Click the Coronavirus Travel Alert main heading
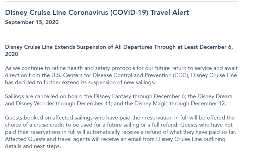Screen dimensions: 258x153 (x=97, y=13)
